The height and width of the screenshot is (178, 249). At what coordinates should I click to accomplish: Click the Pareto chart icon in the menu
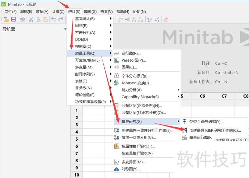[117, 60]
